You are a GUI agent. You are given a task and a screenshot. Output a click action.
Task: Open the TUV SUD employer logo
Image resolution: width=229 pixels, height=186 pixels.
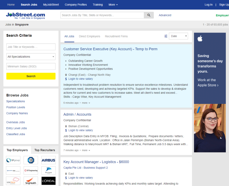click(x=31, y=160)
